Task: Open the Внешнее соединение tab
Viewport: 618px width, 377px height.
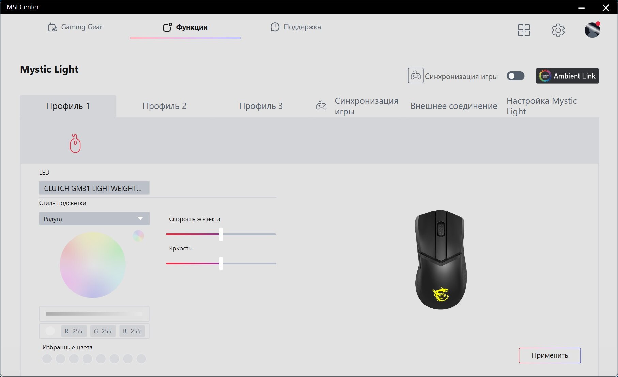Action: [454, 106]
